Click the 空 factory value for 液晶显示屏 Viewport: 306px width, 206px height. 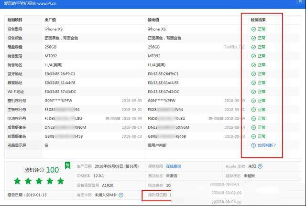click(x=46, y=145)
